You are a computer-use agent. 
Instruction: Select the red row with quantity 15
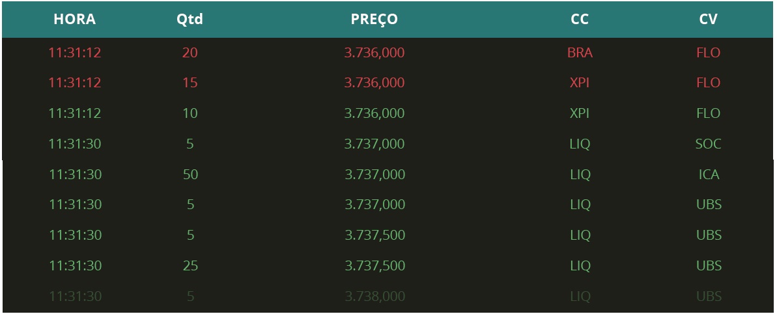click(388, 83)
